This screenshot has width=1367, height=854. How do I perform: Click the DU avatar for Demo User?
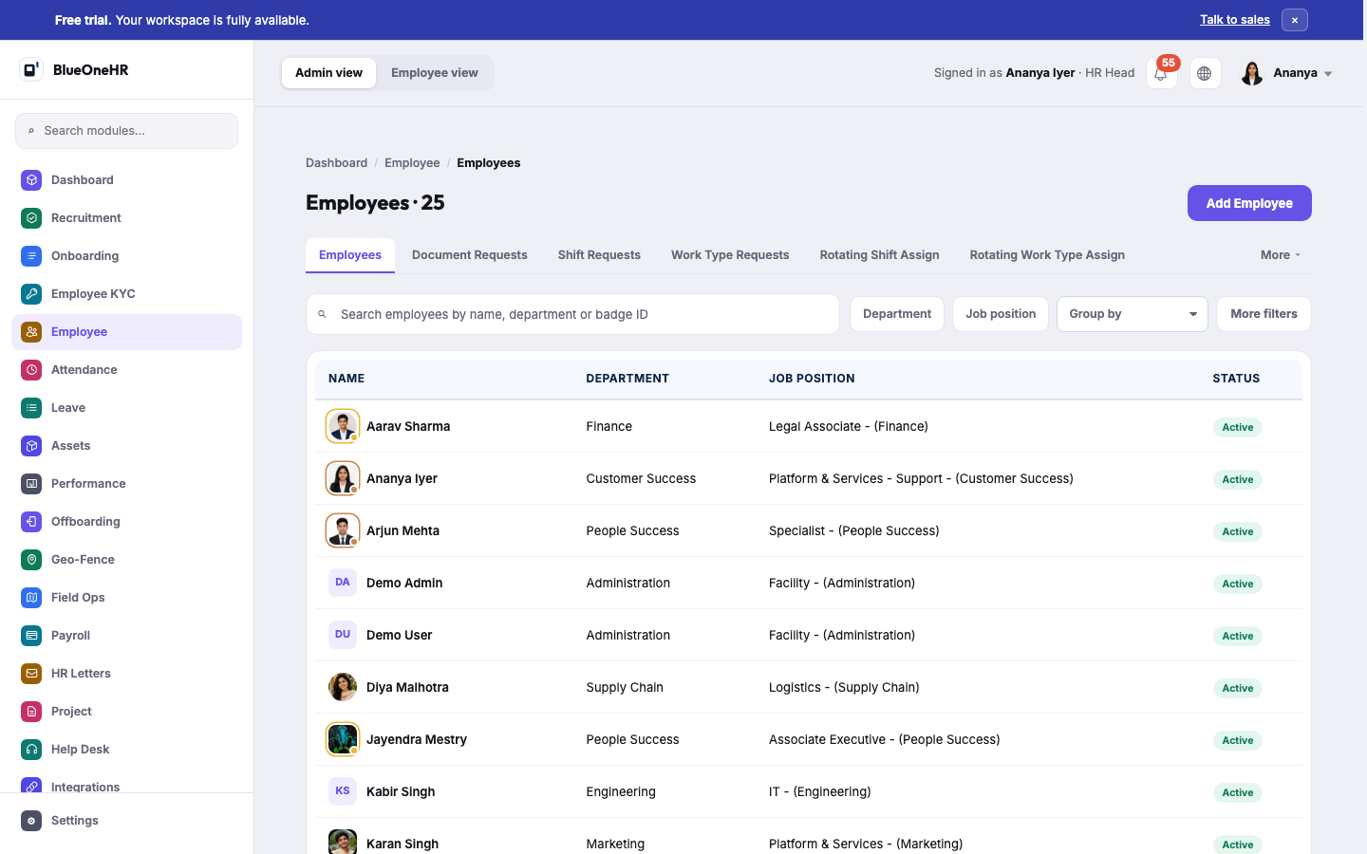[x=343, y=635]
